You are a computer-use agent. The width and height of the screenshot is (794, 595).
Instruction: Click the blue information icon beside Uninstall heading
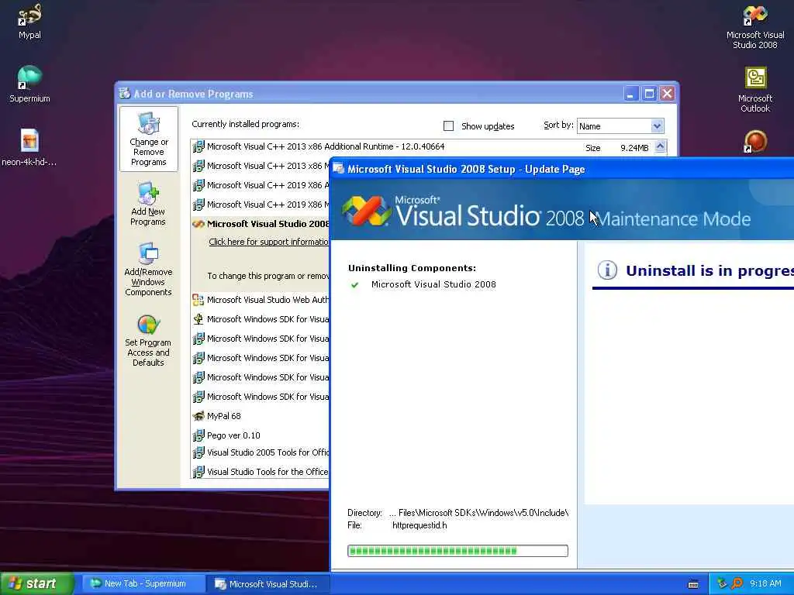click(607, 270)
